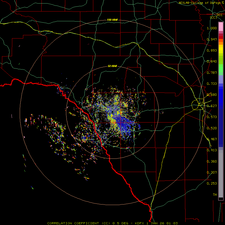Image resolution: width=225 pixels, height=225 pixels.
Task: Click the DCC label above the color scale
Action: (x=219, y=15)
